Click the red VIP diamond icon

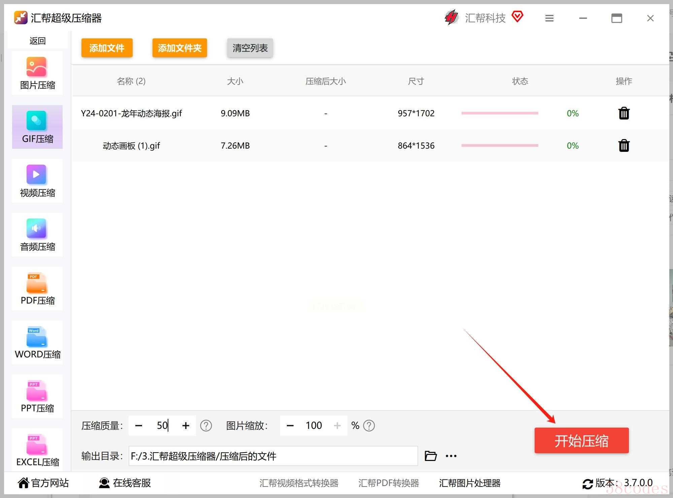click(x=517, y=16)
